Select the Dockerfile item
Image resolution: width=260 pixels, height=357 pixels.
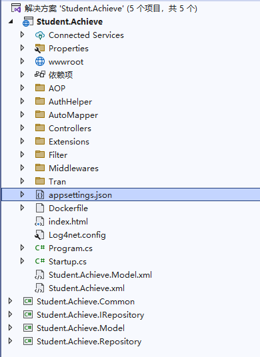point(69,208)
